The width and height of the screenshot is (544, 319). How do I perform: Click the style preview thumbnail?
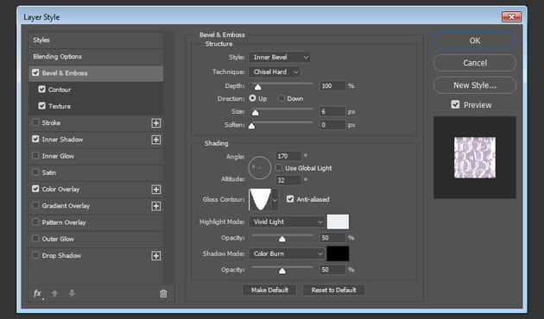475,158
